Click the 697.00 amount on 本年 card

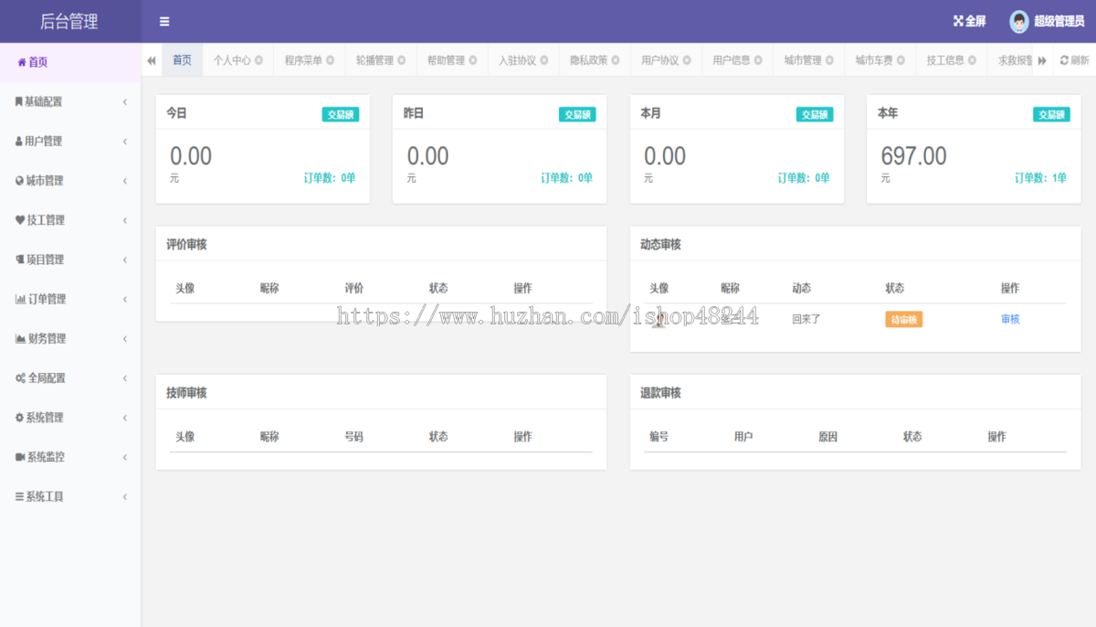pyautogui.click(x=913, y=156)
